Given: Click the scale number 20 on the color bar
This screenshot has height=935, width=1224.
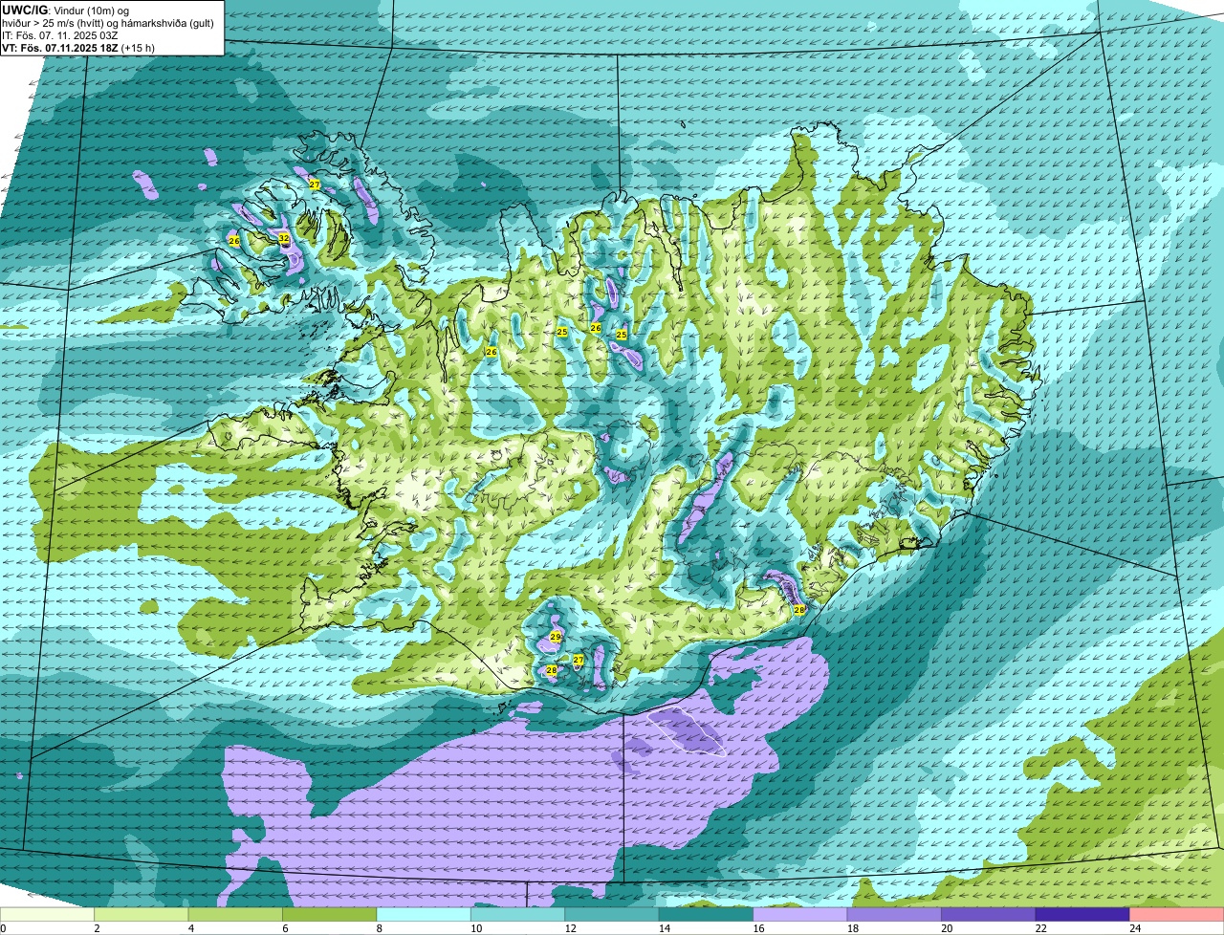Looking at the screenshot, I should (946, 928).
